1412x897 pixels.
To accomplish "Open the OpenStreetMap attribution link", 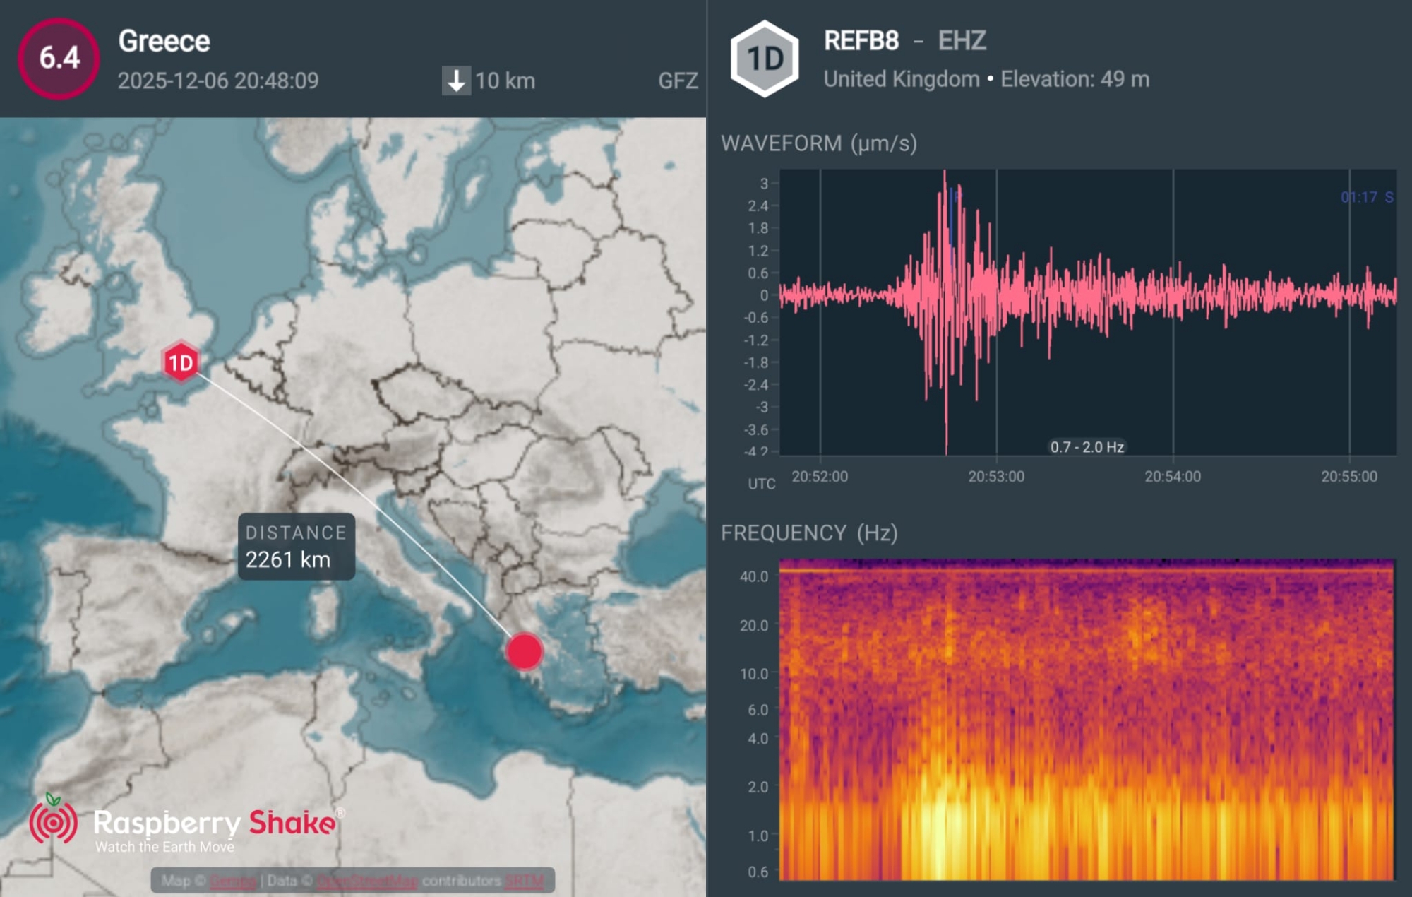I will 367,881.
